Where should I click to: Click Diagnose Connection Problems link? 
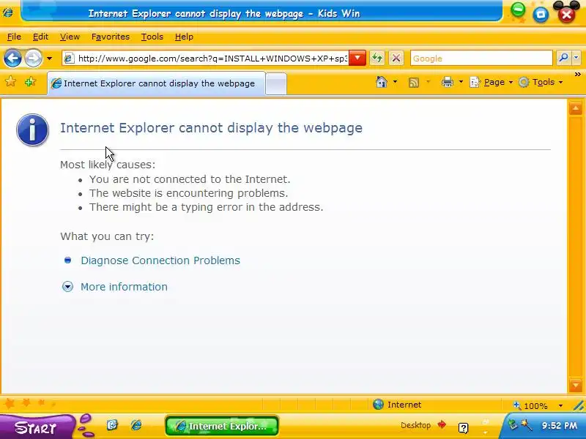(160, 260)
